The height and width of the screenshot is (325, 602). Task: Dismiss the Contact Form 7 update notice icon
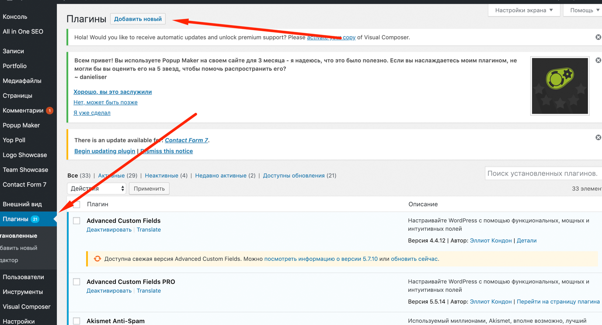(x=598, y=138)
